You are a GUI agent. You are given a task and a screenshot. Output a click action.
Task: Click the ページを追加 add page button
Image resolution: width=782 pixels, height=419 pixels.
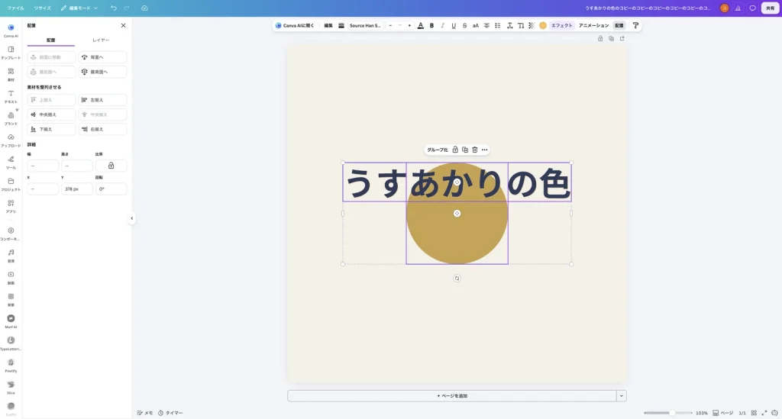click(x=452, y=395)
